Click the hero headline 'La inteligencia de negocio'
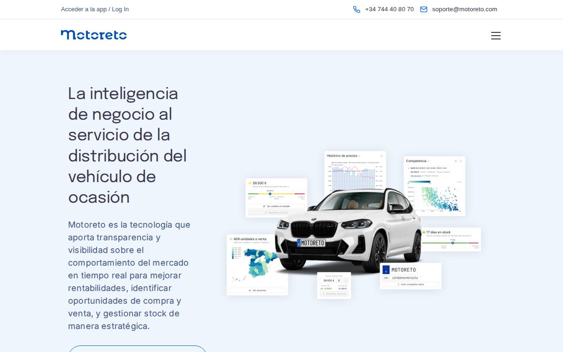 [128, 145]
